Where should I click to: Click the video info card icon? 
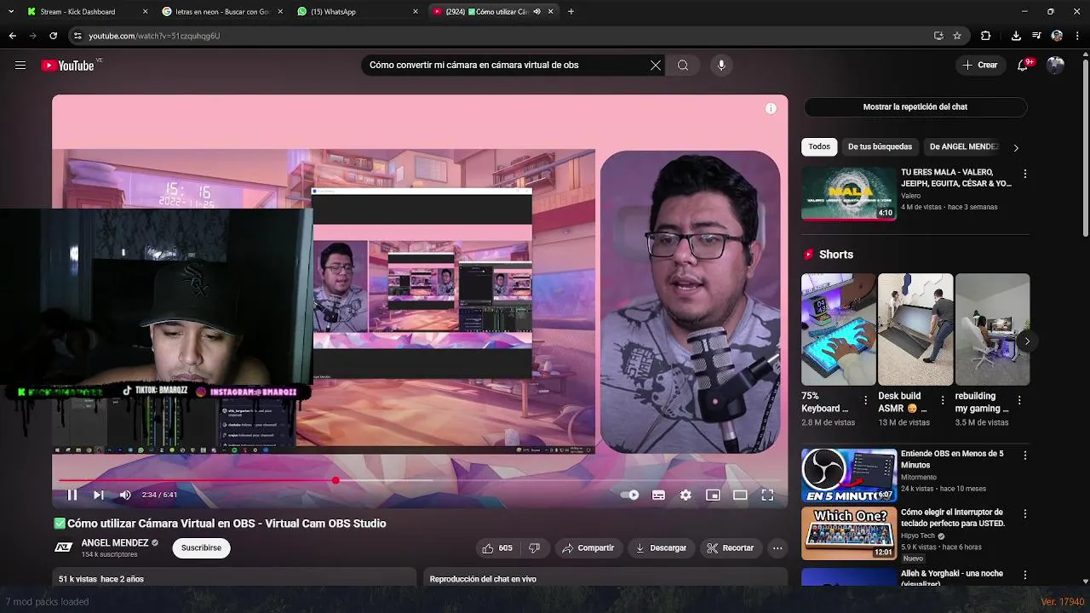pos(771,108)
